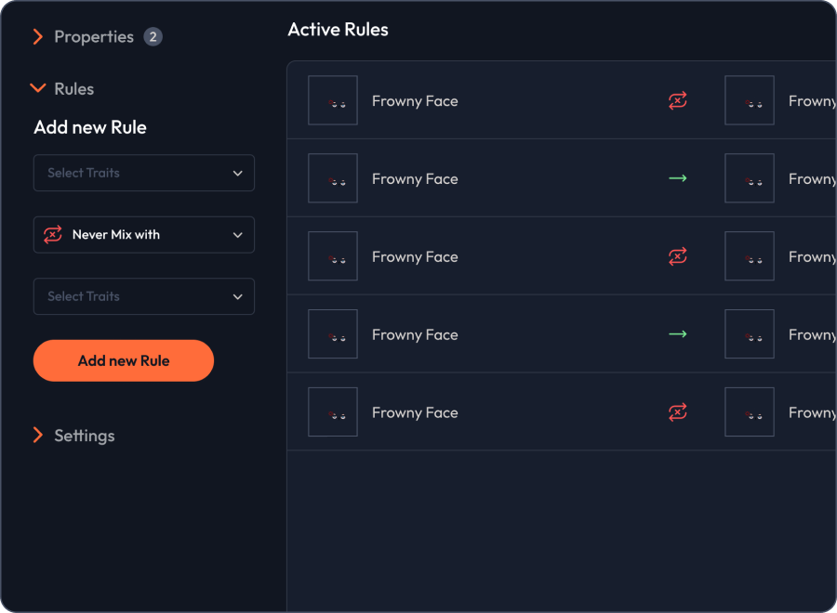Viewport: 837px width, 613px height.
Task: Expand the Settings section
Action: tap(38, 436)
